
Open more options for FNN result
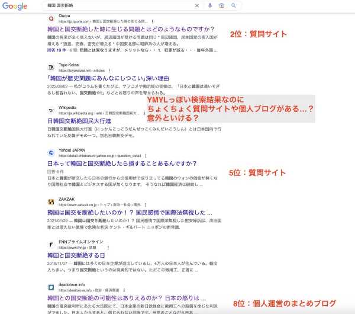[x=108, y=248]
